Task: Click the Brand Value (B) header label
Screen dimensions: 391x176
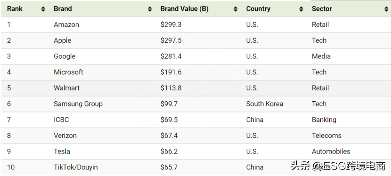Action: point(184,9)
